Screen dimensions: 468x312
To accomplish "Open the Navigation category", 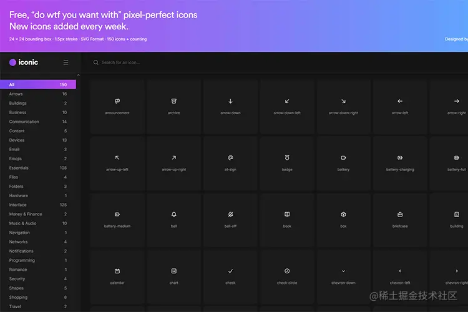I will (x=38, y=233).
